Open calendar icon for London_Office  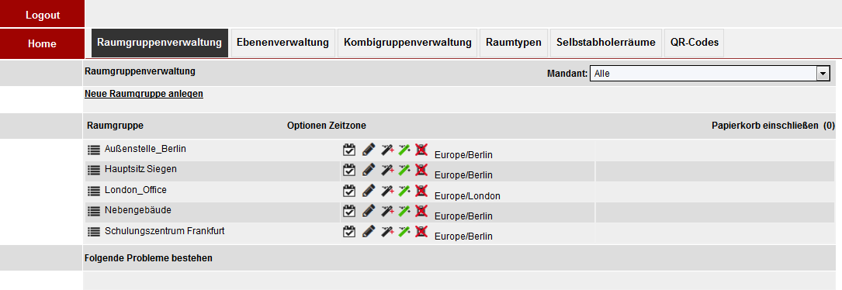coord(349,190)
